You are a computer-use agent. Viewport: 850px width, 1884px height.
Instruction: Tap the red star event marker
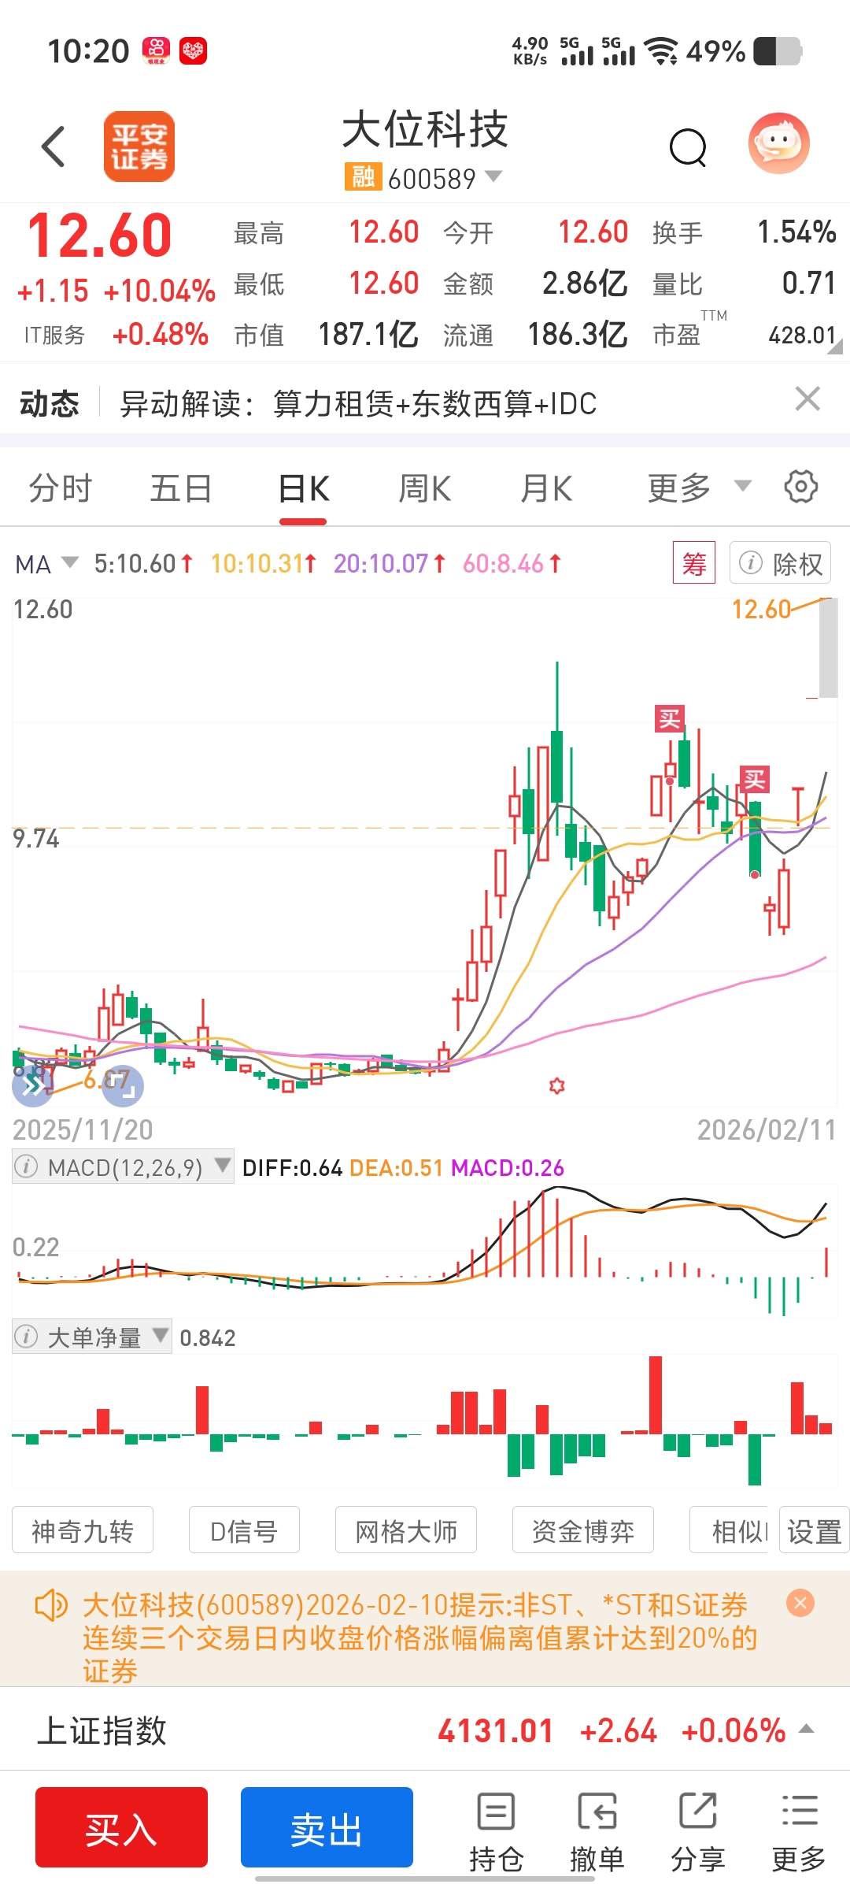(557, 1086)
